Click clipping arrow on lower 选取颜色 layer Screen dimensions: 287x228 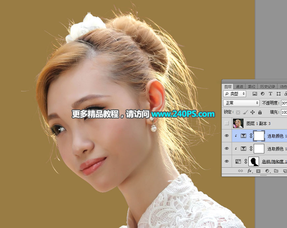point(236,148)
